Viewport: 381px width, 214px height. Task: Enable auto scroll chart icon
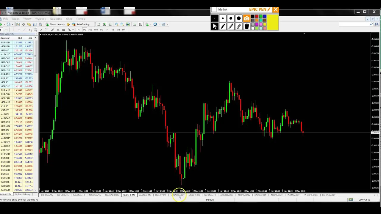[x=135, y=24]
